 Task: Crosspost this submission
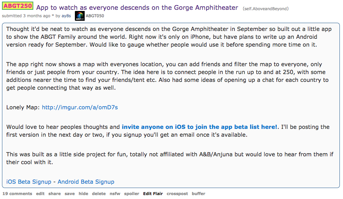(x=177, y=194)
